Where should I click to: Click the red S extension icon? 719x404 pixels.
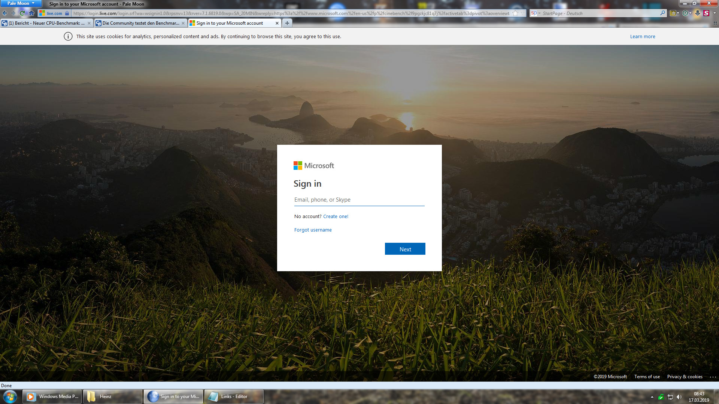[x=706, y=13]
